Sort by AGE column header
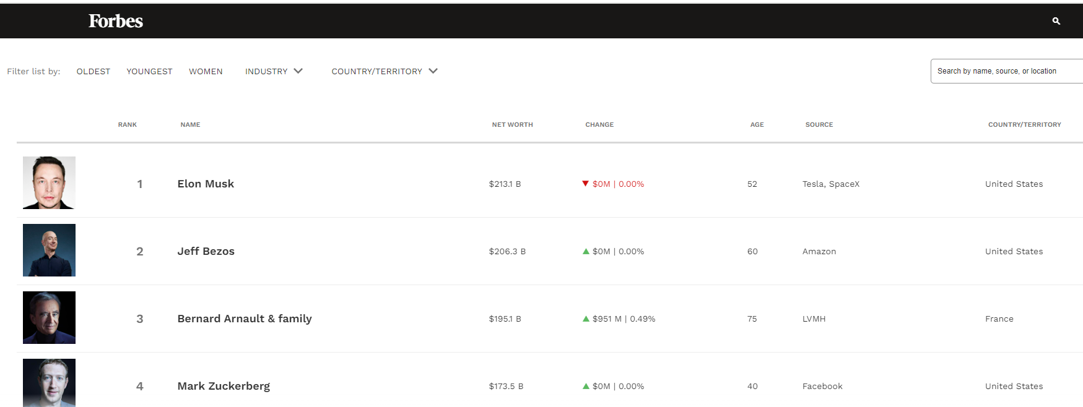The width and height of the screenshot is (1083, 407). pos(757,124)
